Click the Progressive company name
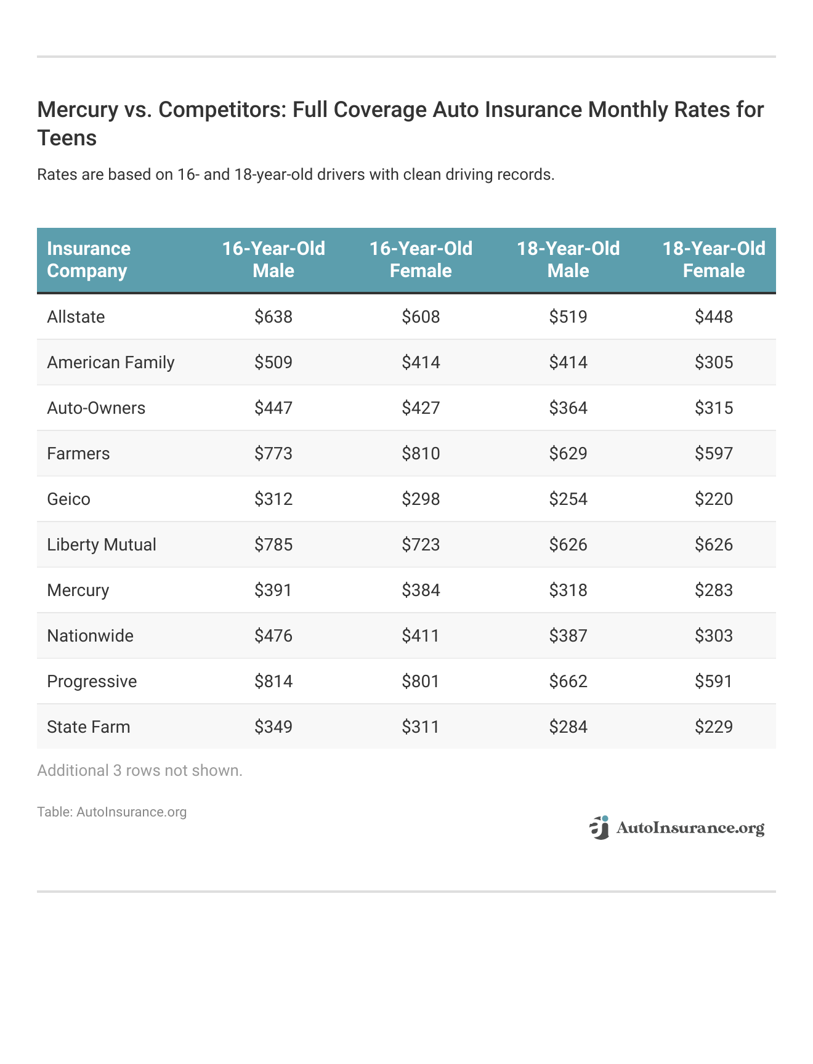Screen dimensions: 813x1064 point(92,681)
